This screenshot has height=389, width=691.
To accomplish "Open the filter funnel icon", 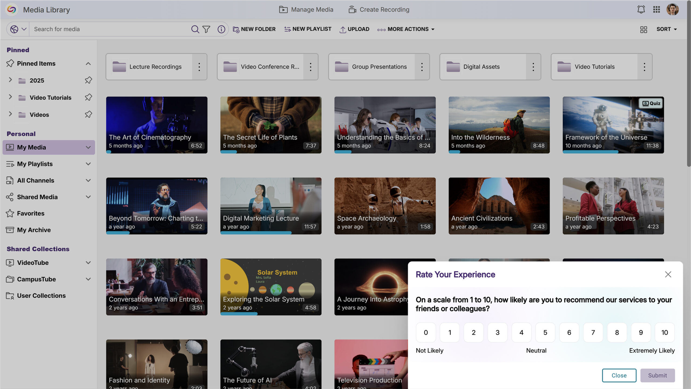I will click(x=206, y=29).
